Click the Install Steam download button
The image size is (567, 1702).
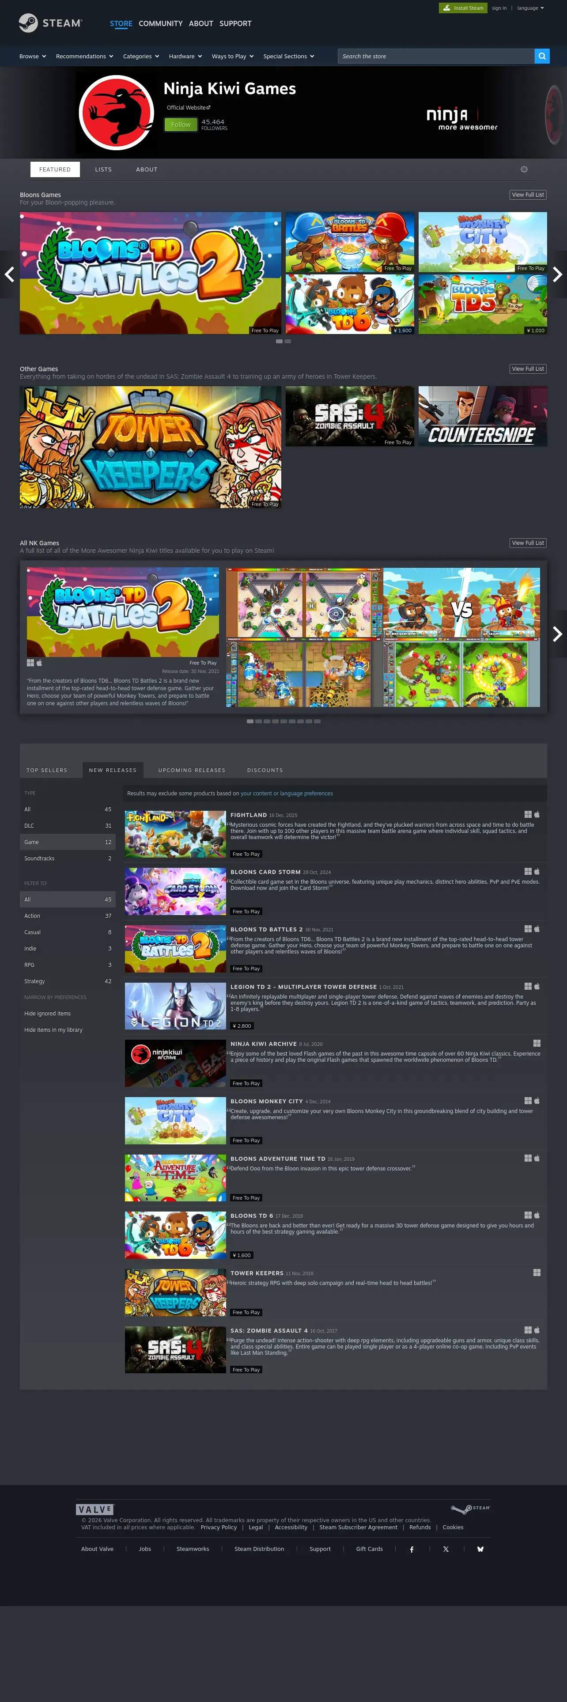coord(463,8)
